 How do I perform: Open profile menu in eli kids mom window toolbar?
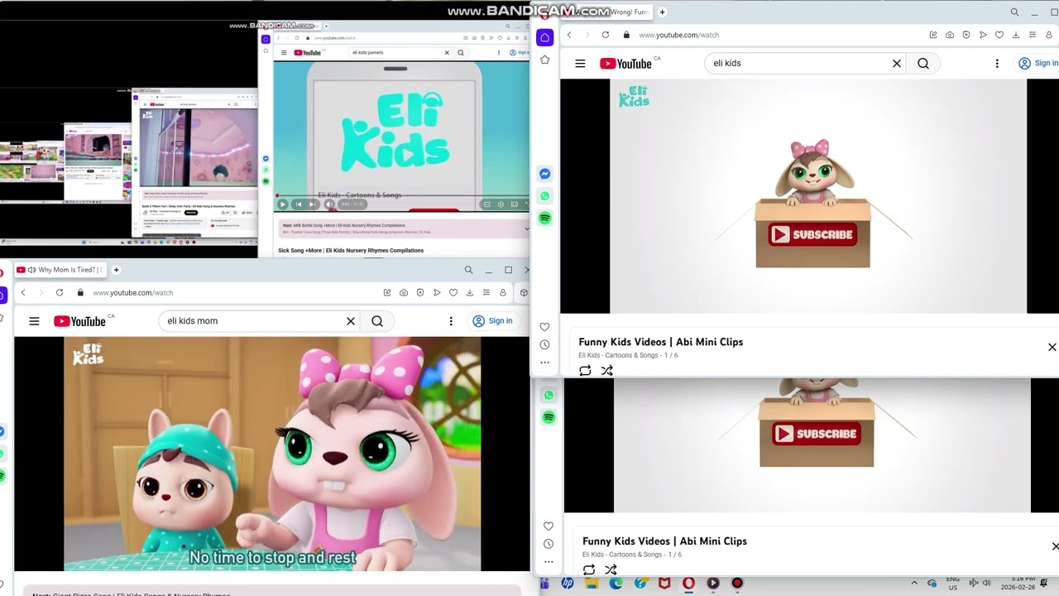503,292
